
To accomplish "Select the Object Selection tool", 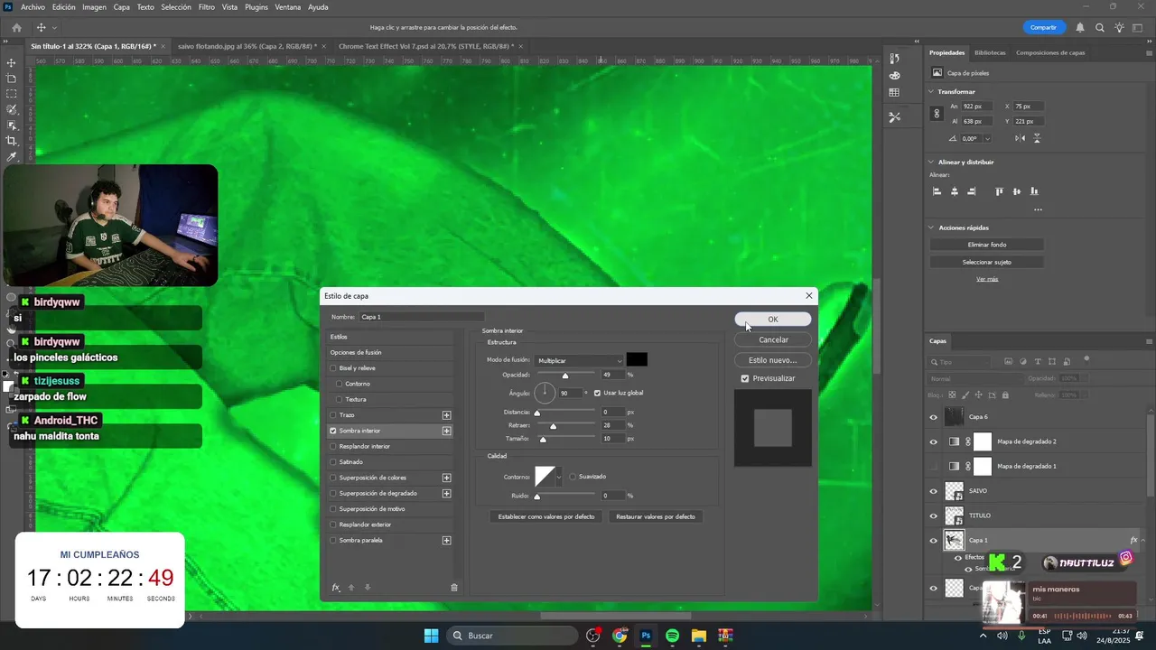I will tap(12, 125).
